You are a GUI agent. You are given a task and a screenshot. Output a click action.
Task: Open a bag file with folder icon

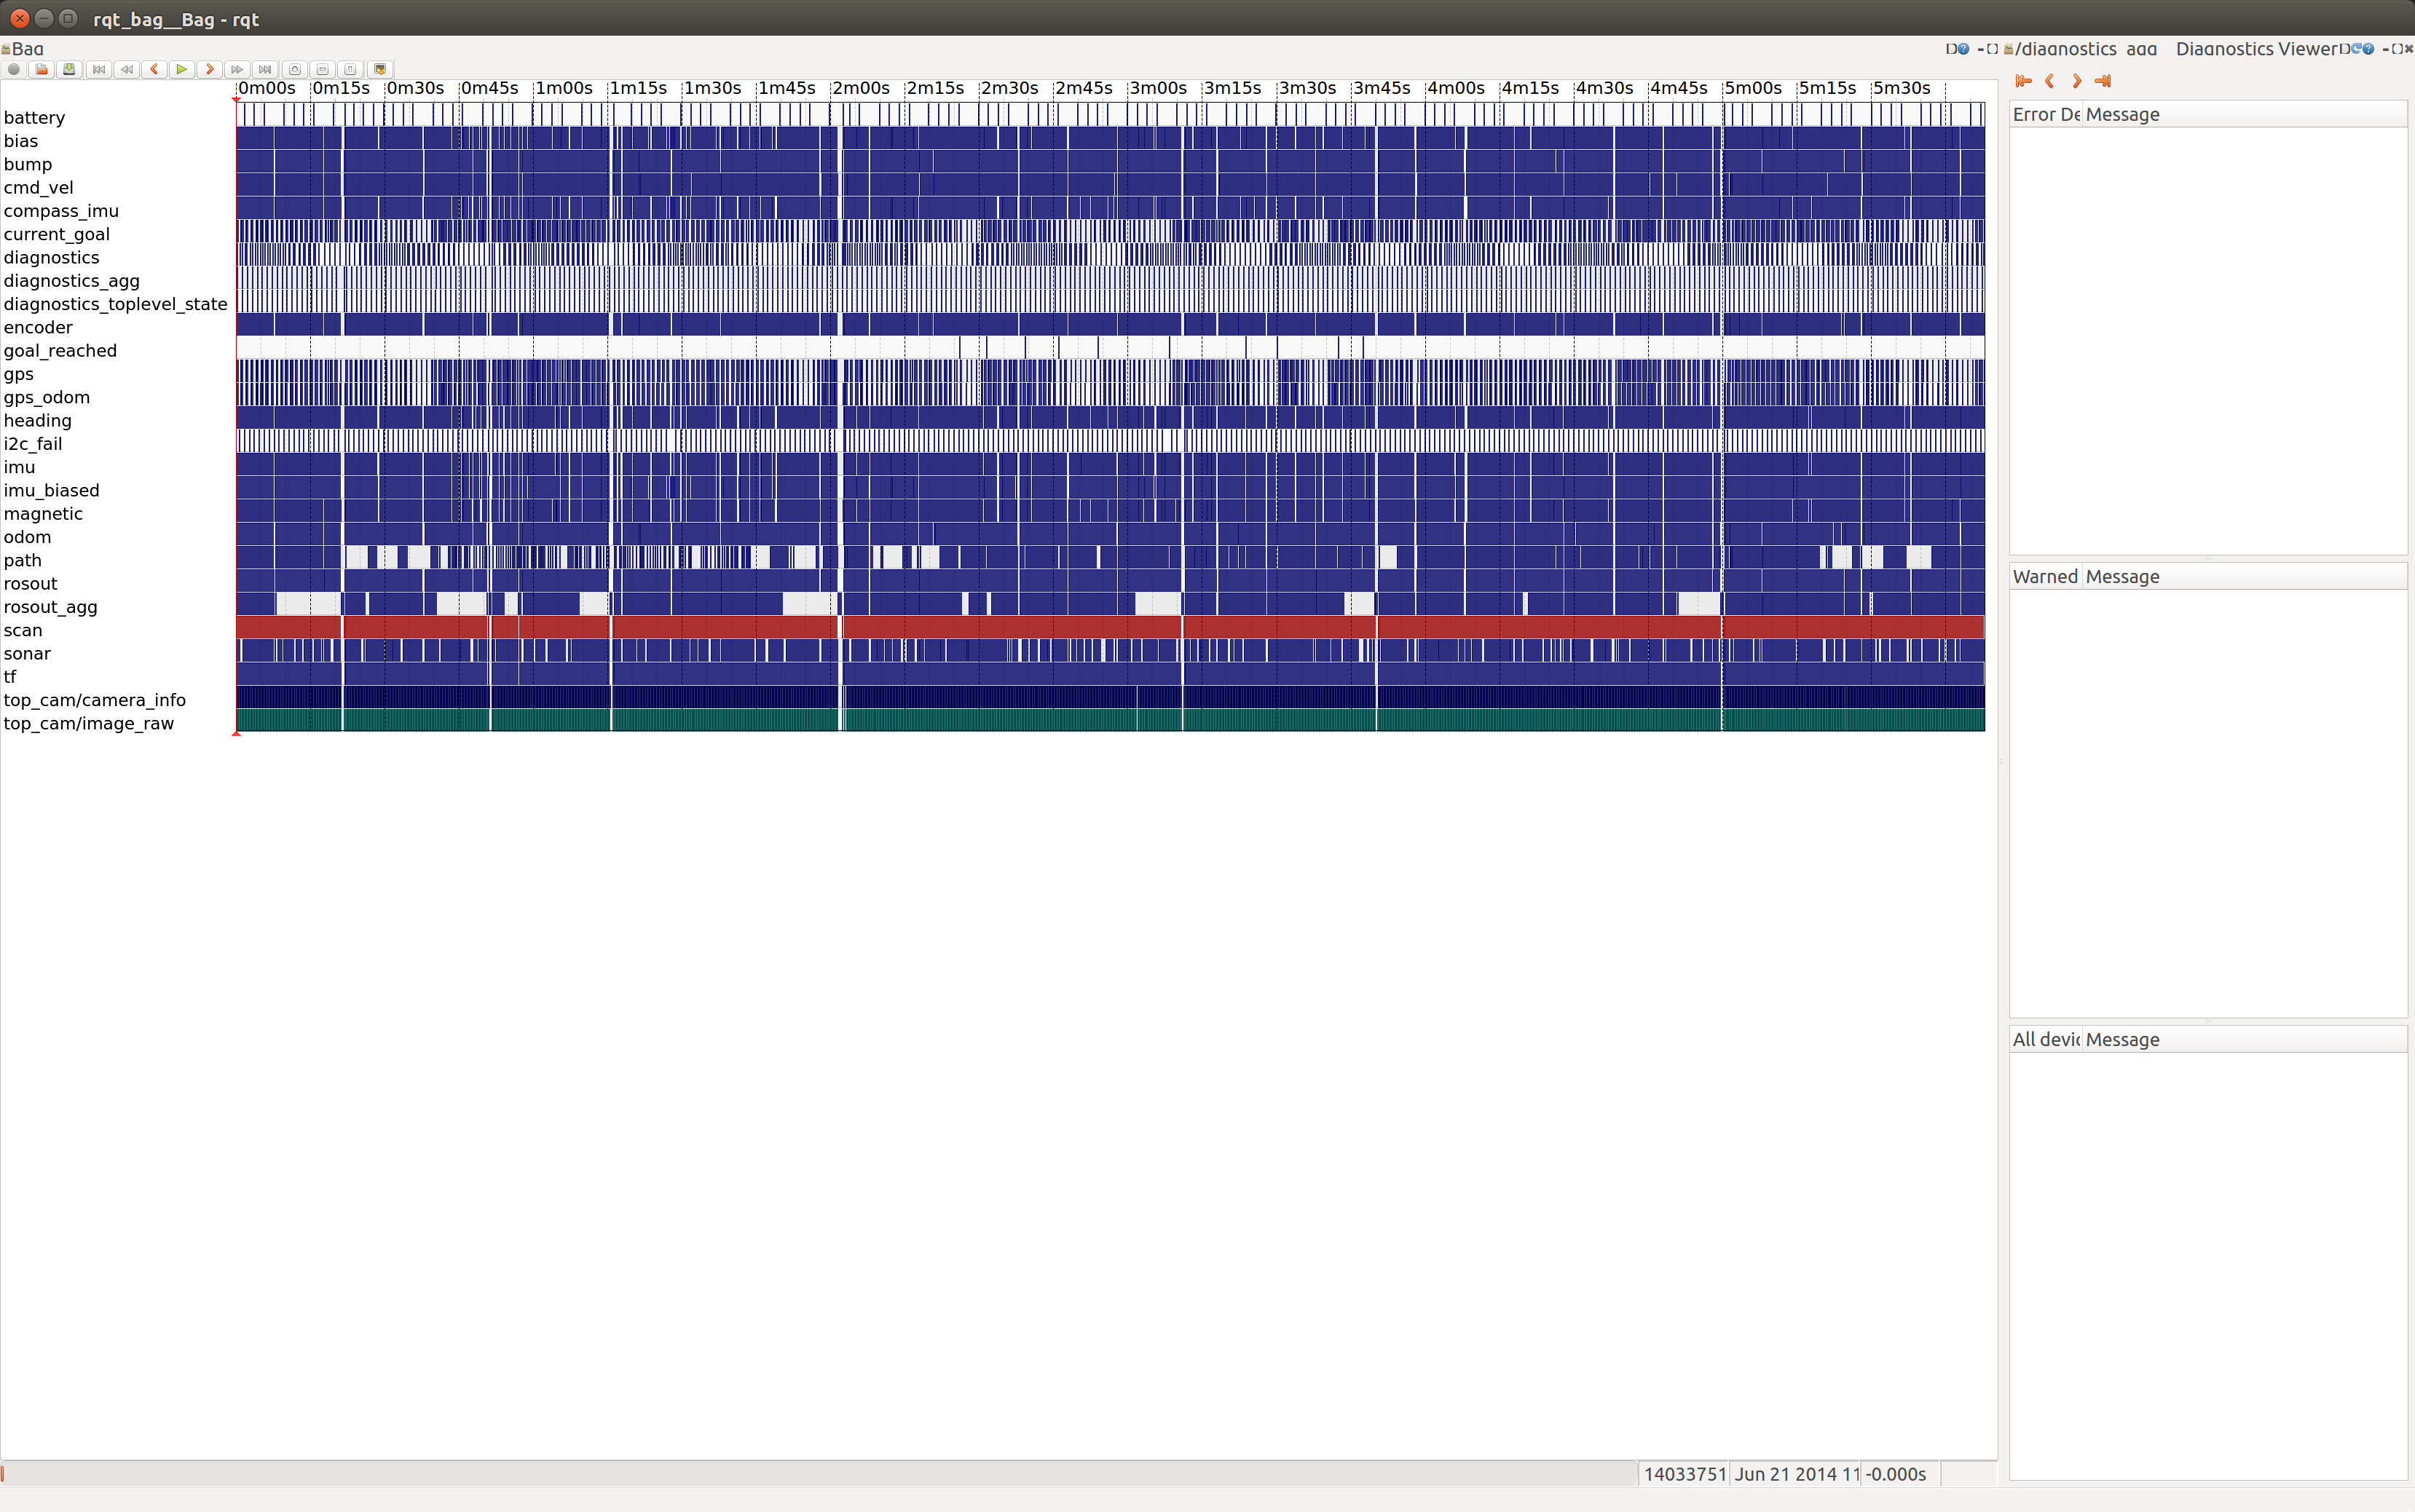(x=41, y=69)
